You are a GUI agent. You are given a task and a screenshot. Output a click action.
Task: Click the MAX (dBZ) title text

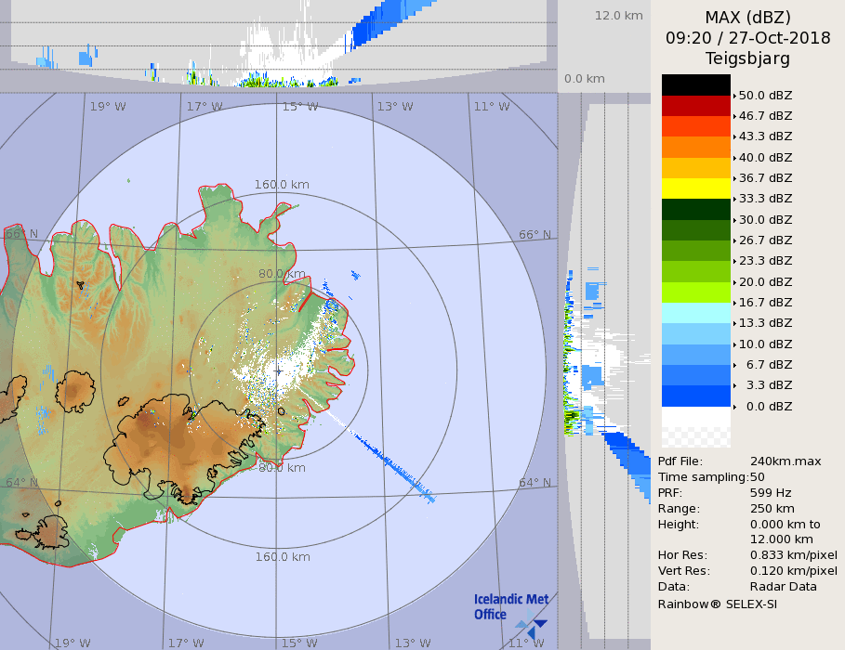coord(747,17)
